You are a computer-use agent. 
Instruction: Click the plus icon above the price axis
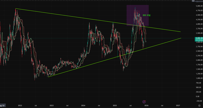[x=200, y=1]
